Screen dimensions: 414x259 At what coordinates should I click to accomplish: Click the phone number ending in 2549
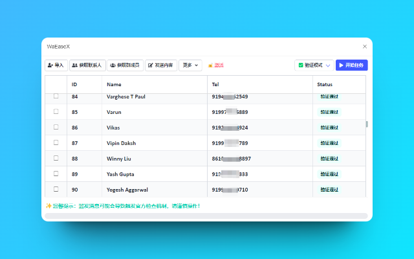[x=230, y=96]
